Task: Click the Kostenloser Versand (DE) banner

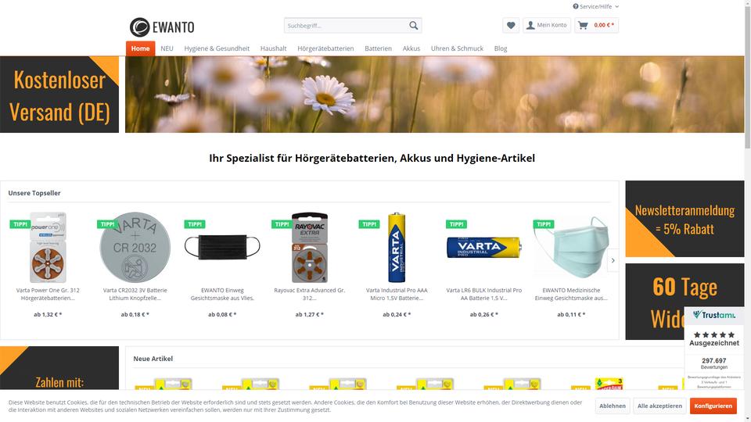Action: [x=59, y=95]
